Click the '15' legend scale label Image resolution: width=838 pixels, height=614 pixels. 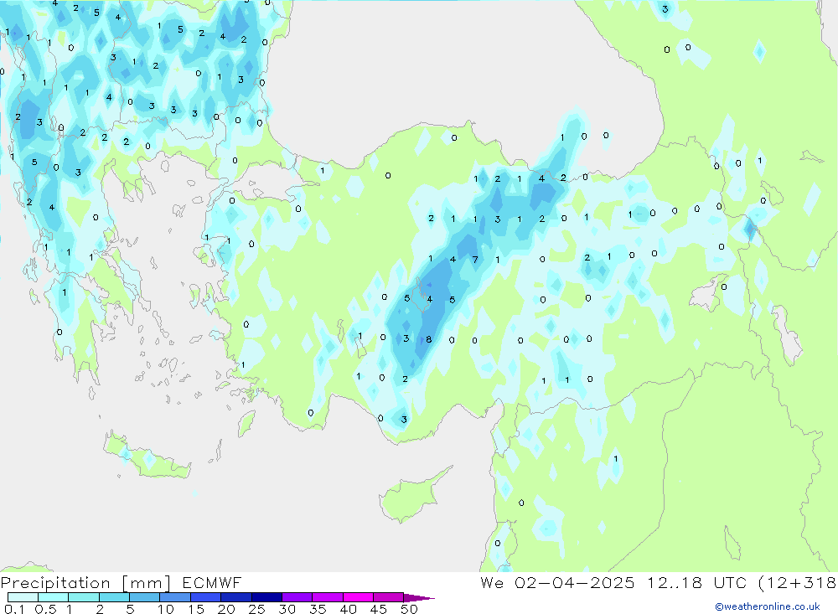pos(196,609)
